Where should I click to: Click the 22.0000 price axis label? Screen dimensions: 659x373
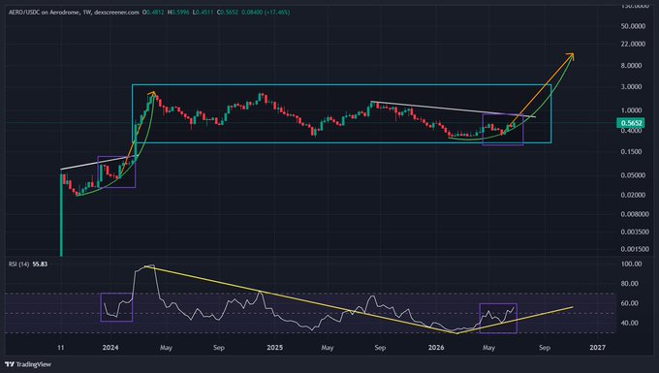pyautogui.click(x=633, y=44)
